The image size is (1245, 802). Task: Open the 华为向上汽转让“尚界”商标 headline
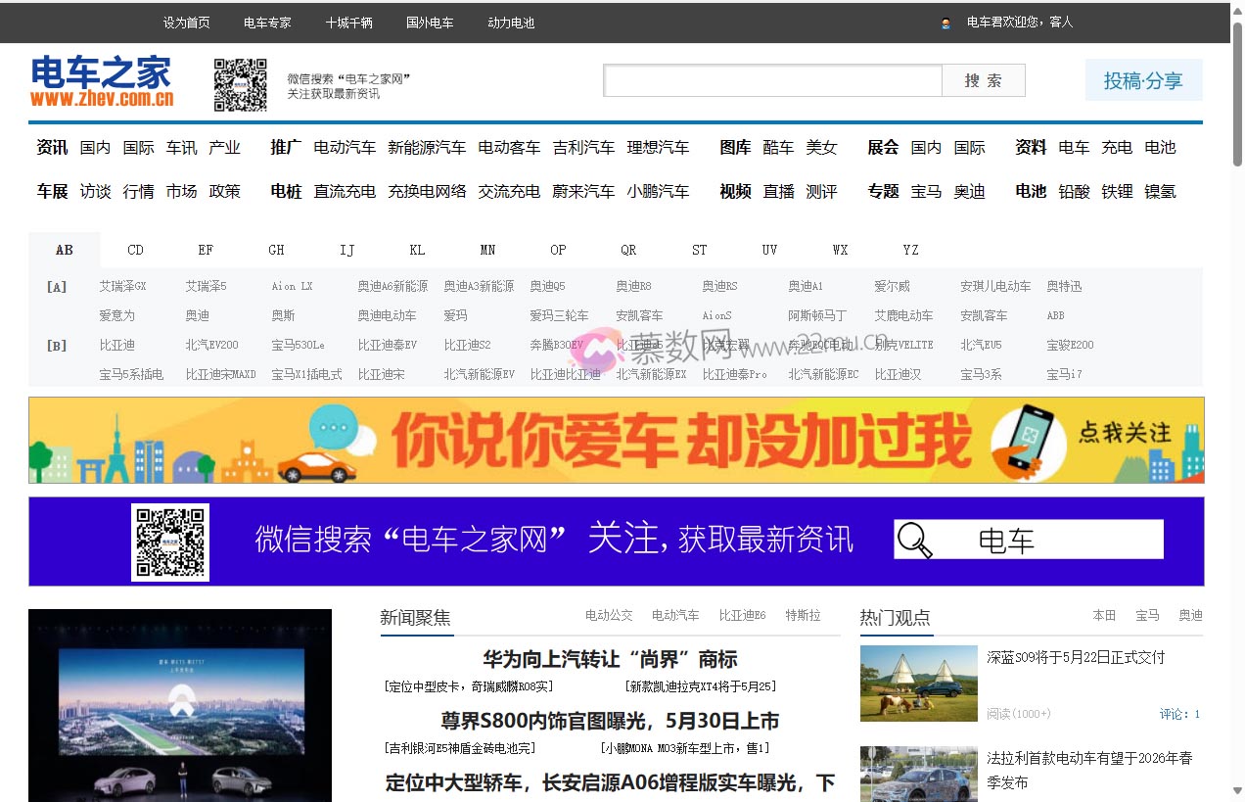tap(609, 659)
